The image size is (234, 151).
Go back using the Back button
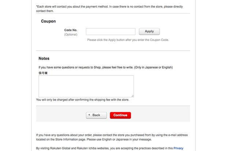[x=96, y=115]
